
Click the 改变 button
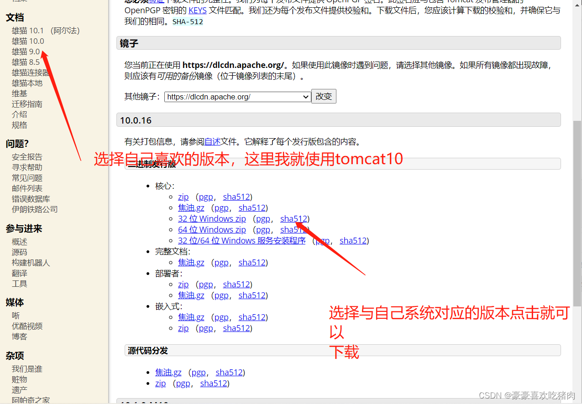pyautogui.click(x=324, y=96)
